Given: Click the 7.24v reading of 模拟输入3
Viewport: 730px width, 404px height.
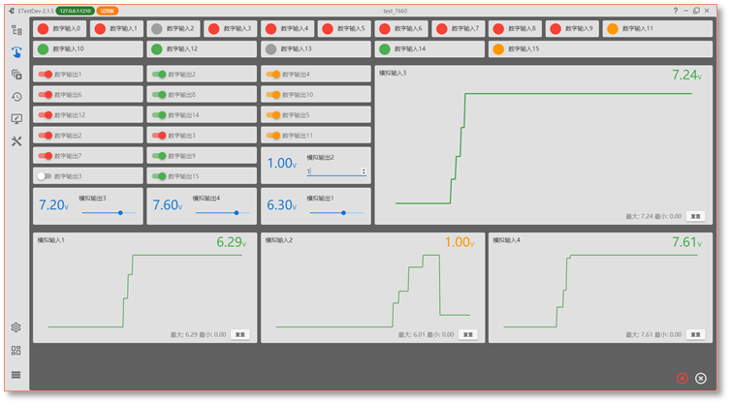Looking at the screenshot, I should coord(686,75).
